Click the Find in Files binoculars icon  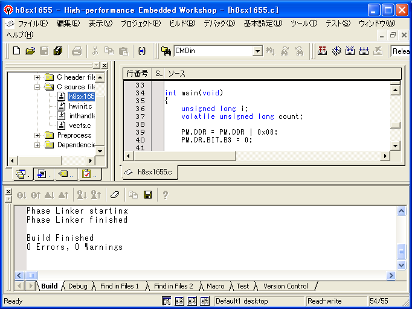click(x=166, y=51)
